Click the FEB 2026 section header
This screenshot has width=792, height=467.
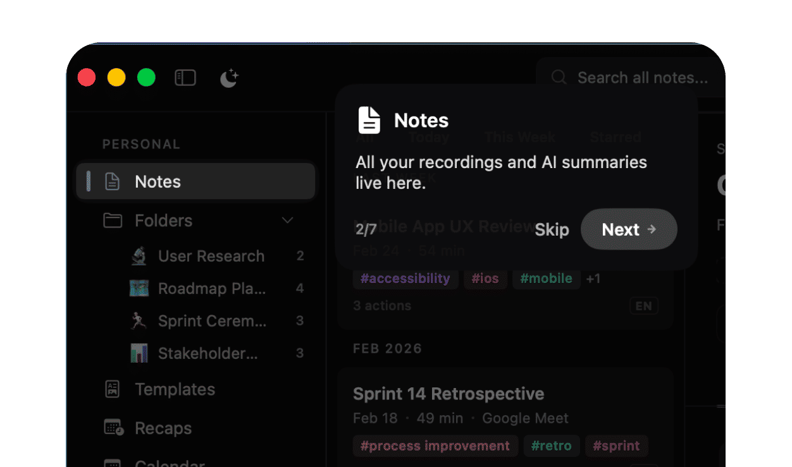[x=387, y=349]
